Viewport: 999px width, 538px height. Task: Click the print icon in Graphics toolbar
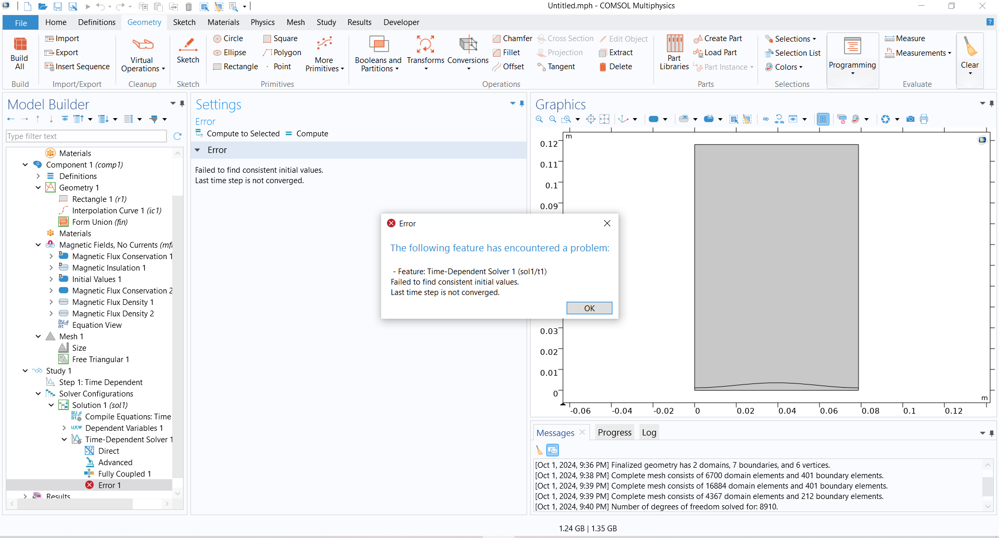click(x=924, y=119)
